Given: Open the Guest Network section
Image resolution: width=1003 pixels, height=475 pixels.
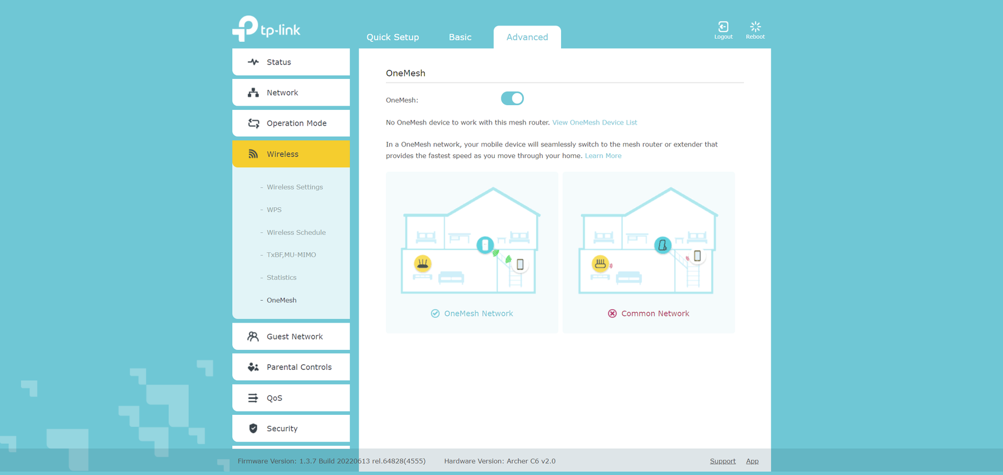Looking at the screenshot, I should (291, 337).
